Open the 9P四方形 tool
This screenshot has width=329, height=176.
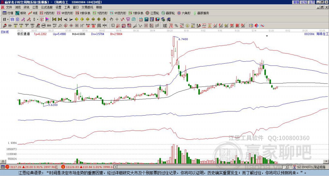coord(65,13)
